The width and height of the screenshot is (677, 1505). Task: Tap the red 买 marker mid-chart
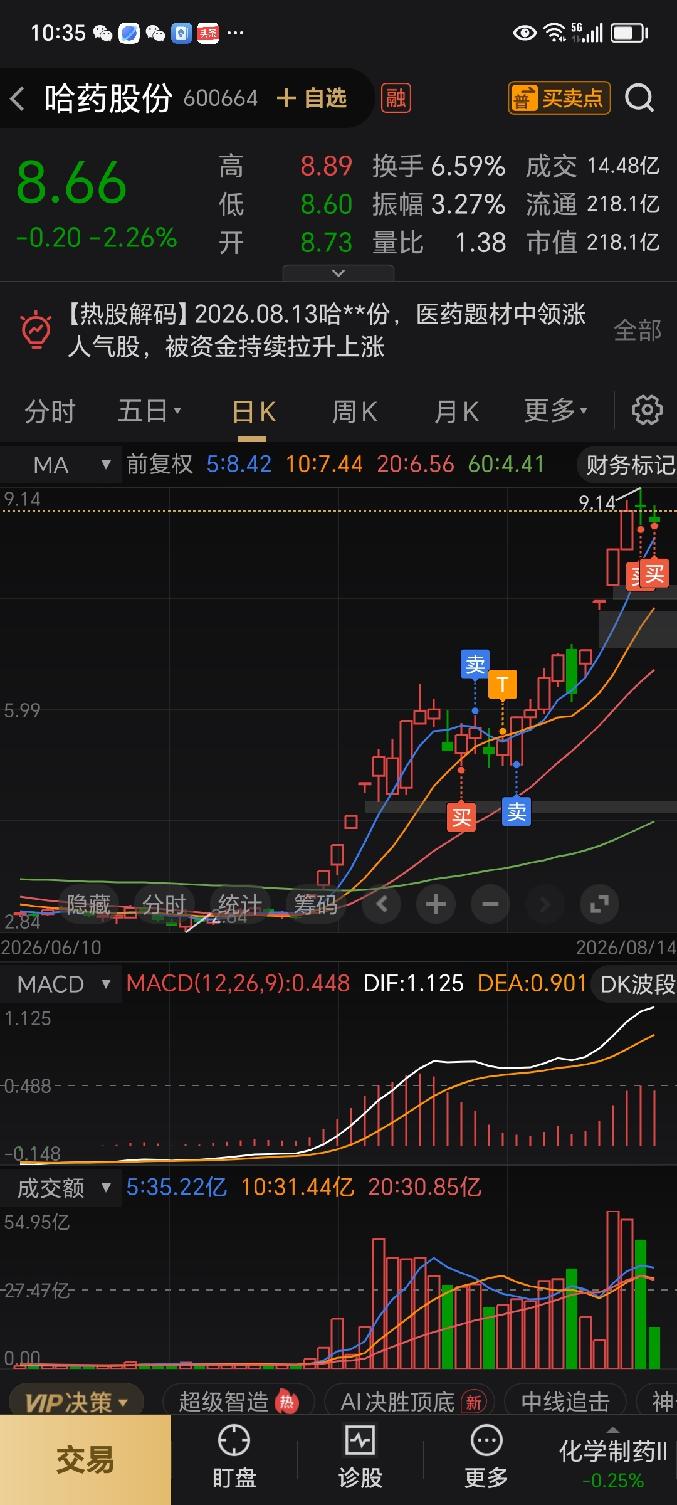[461, 817]
